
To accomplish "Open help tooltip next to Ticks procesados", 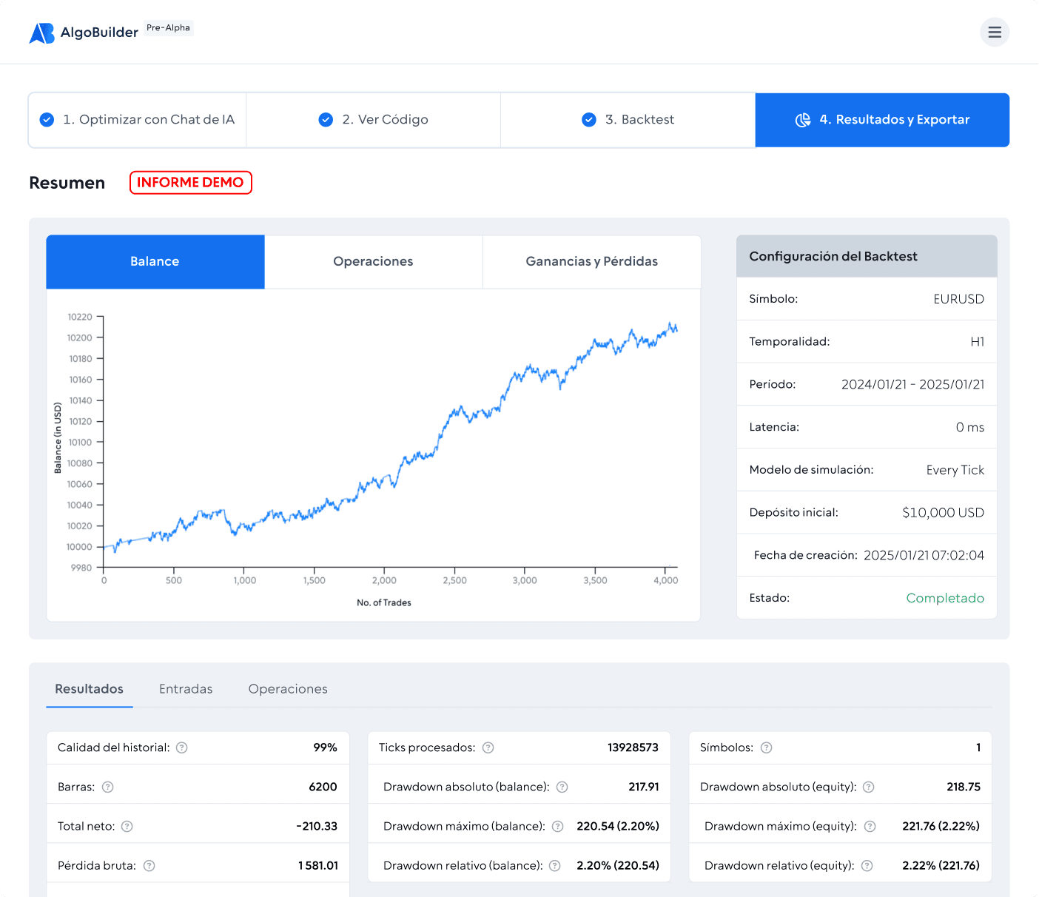I will coord(488,747).
